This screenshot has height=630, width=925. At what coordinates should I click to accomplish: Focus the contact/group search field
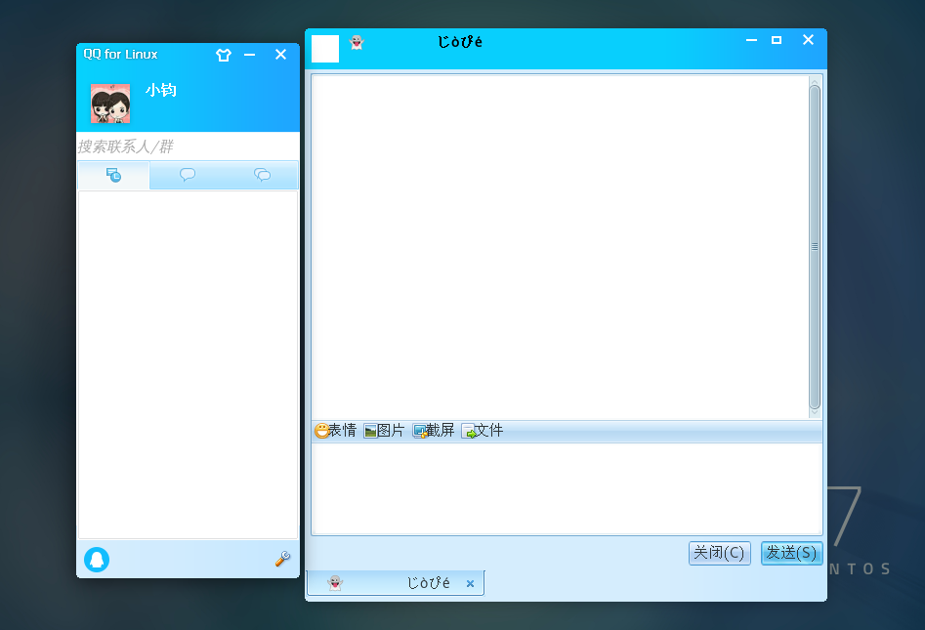(x=188, y=147)
